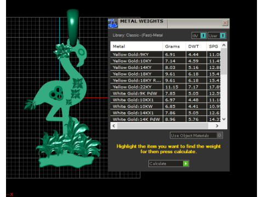Click the Library: Classic - (Fast)-Metal label
The height and width of the screenshot is (197, 263).
pyautogui.click(x=138, y=35)
